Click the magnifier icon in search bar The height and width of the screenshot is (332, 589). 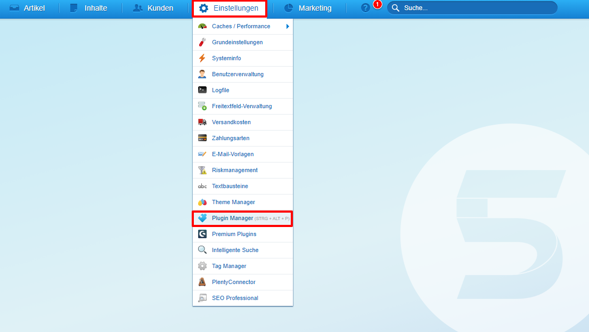point(396,8)
